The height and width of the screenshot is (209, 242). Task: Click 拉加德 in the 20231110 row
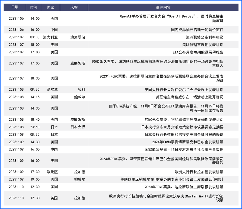(80, 198)
